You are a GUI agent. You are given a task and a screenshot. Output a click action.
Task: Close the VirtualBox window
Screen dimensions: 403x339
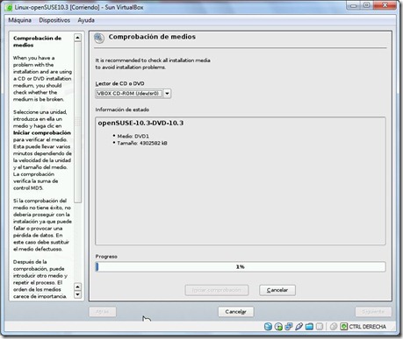pyautogui.click(x=385, y=5)
